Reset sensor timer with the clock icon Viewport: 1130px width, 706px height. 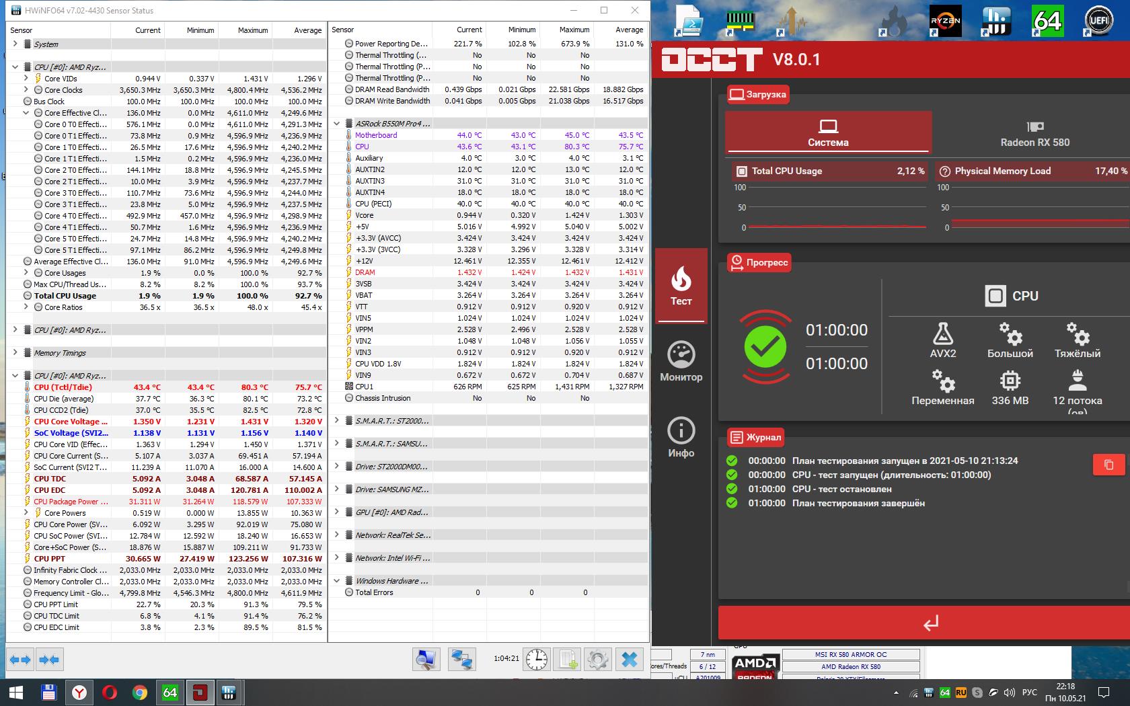[537, 660]
